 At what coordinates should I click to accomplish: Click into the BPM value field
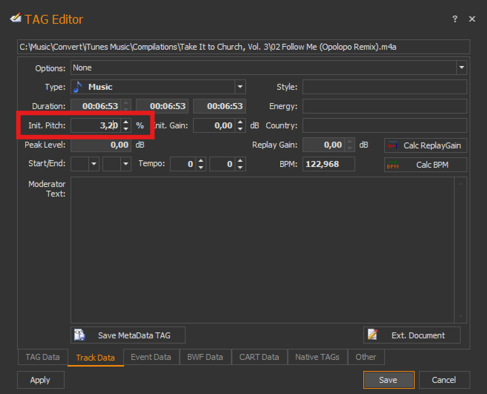328,164
